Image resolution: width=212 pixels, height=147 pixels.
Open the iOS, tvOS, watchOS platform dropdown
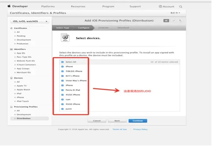tap(30, 21)
